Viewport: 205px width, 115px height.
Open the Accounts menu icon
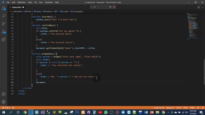[4, 94]
